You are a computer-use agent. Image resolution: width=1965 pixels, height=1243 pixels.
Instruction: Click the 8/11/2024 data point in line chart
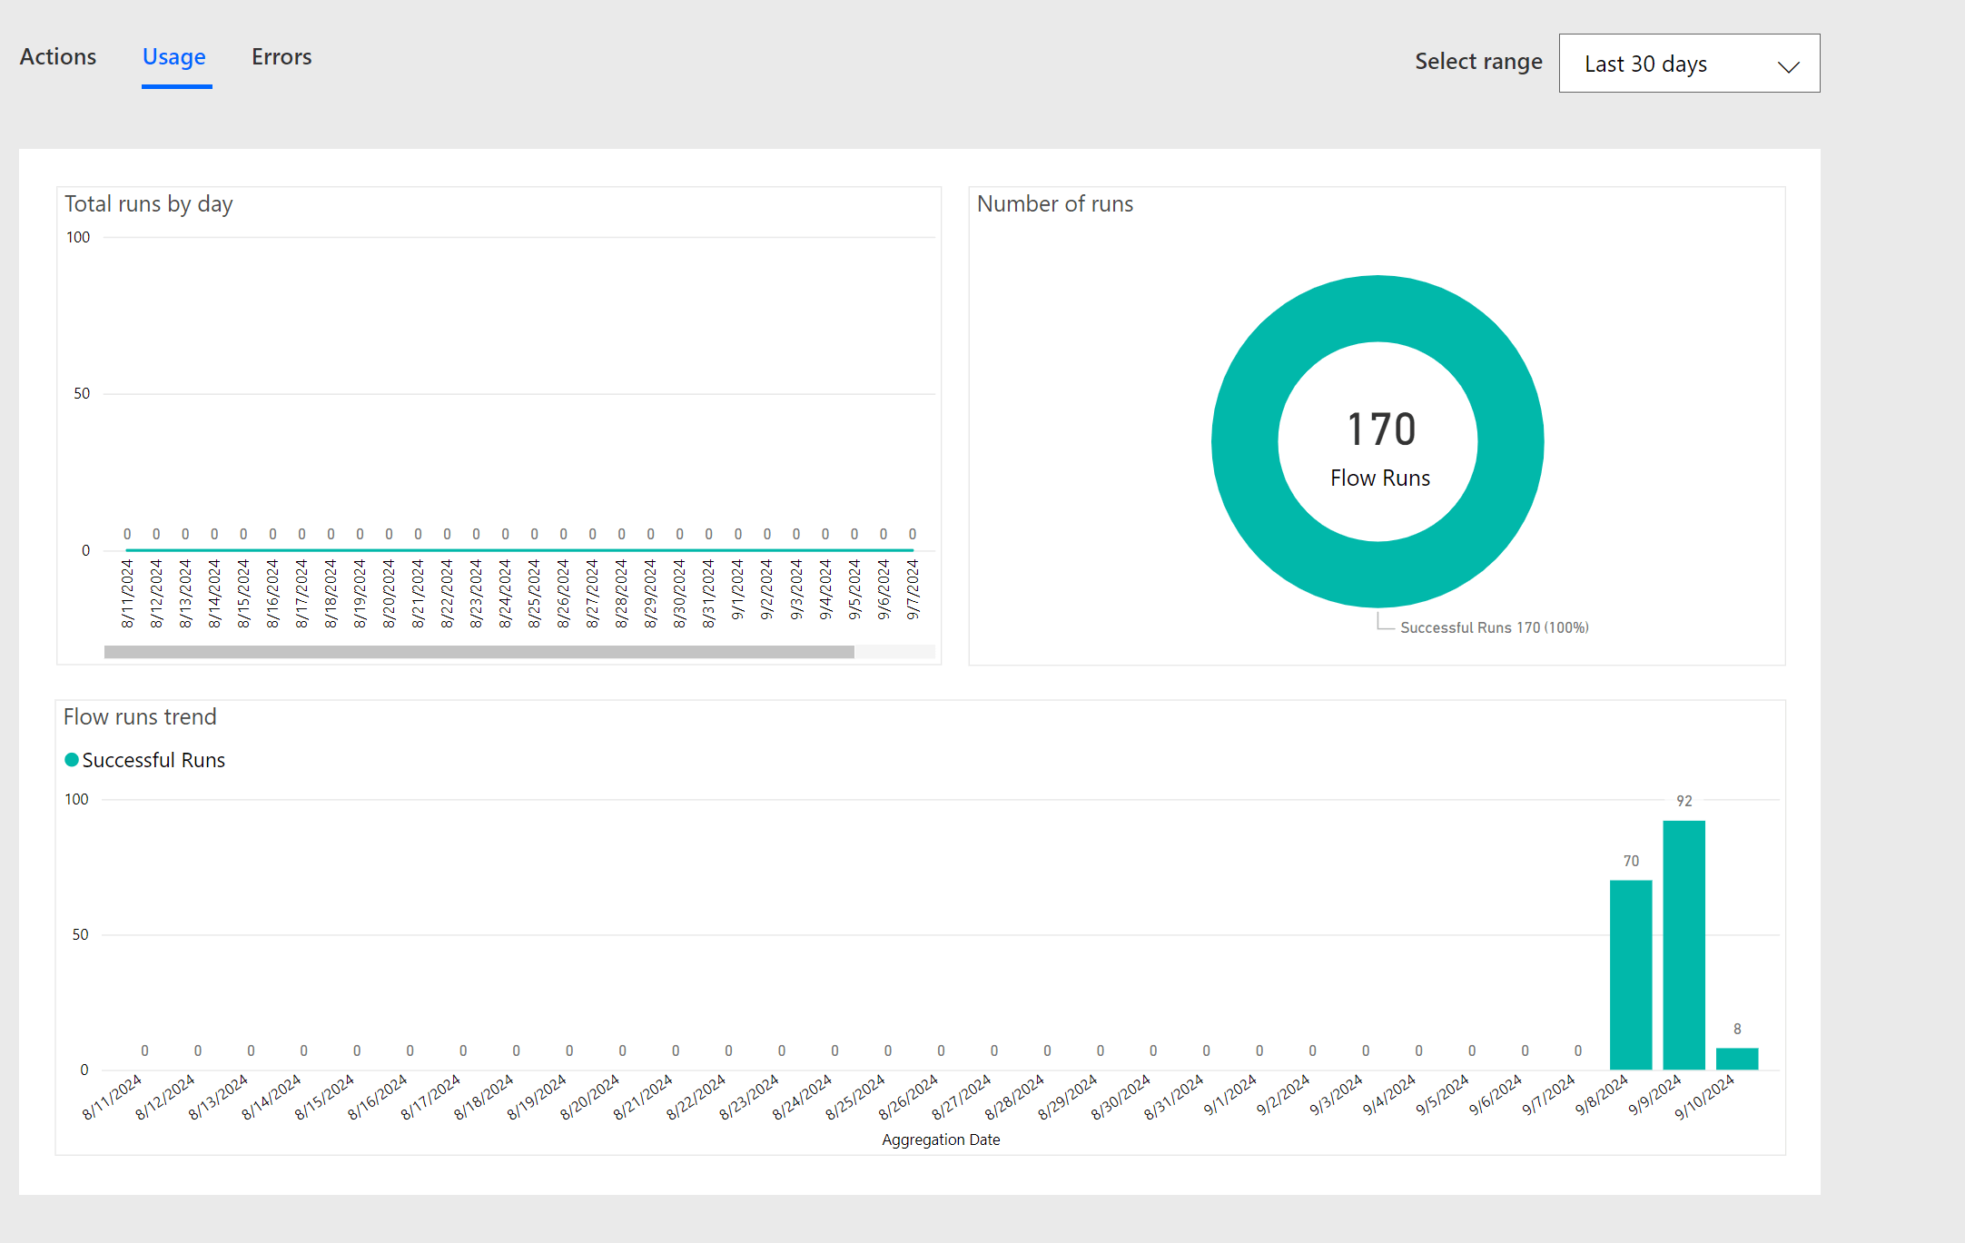pyautogui.click(x=127, y=549)
